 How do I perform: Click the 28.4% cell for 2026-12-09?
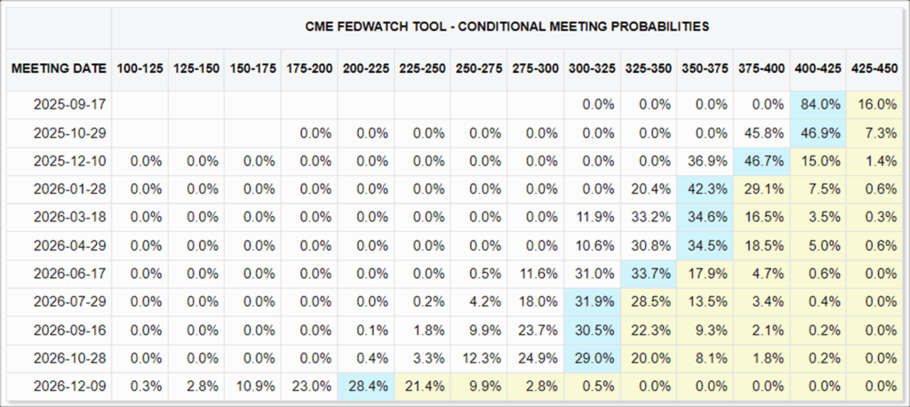366,386
